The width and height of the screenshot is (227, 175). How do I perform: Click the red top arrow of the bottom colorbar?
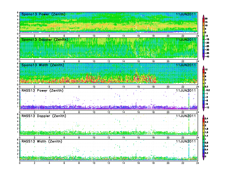203,116
